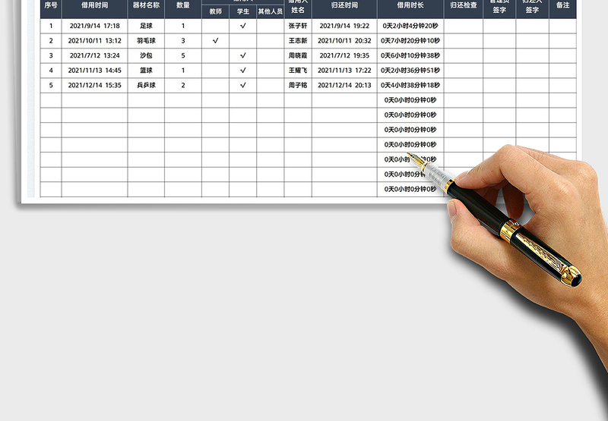Click the student checkmark in the 乒乓球 row
Screen dimensions: 608x421
pyautogui.click(x=243, y=86)
